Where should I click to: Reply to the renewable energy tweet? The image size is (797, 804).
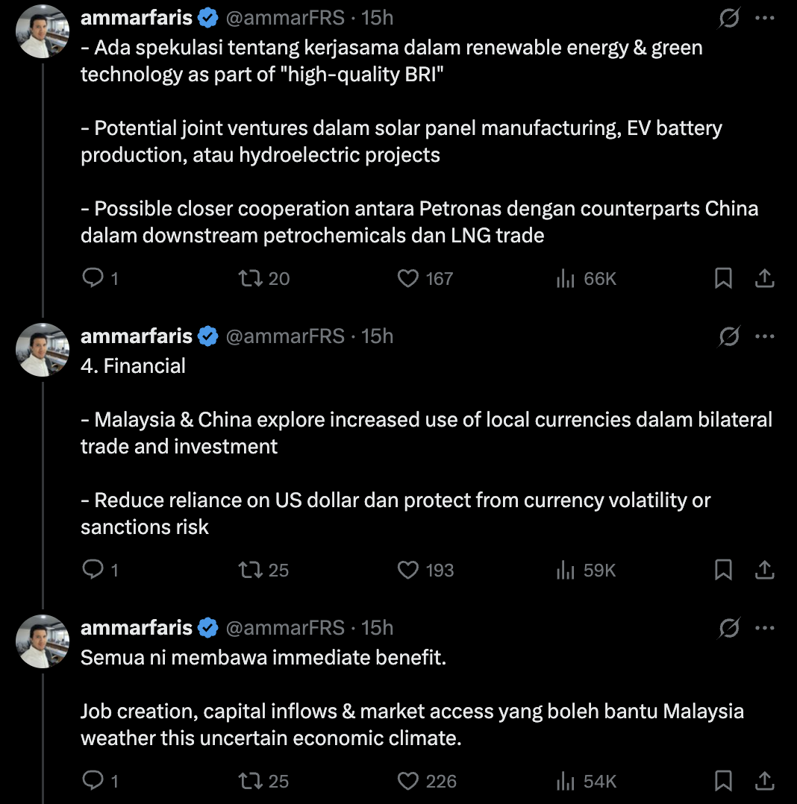pyautogui.click(x=93, y=279)
